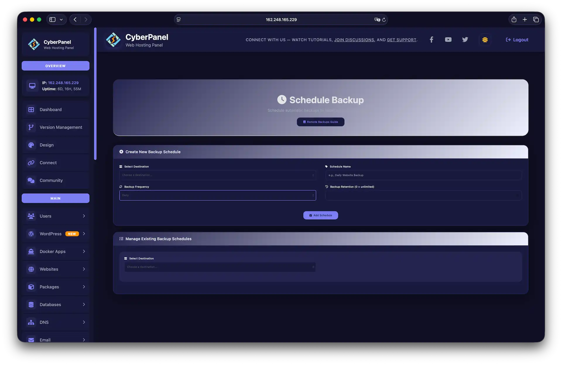Select the Main section in sidebar

coord(55,198)
